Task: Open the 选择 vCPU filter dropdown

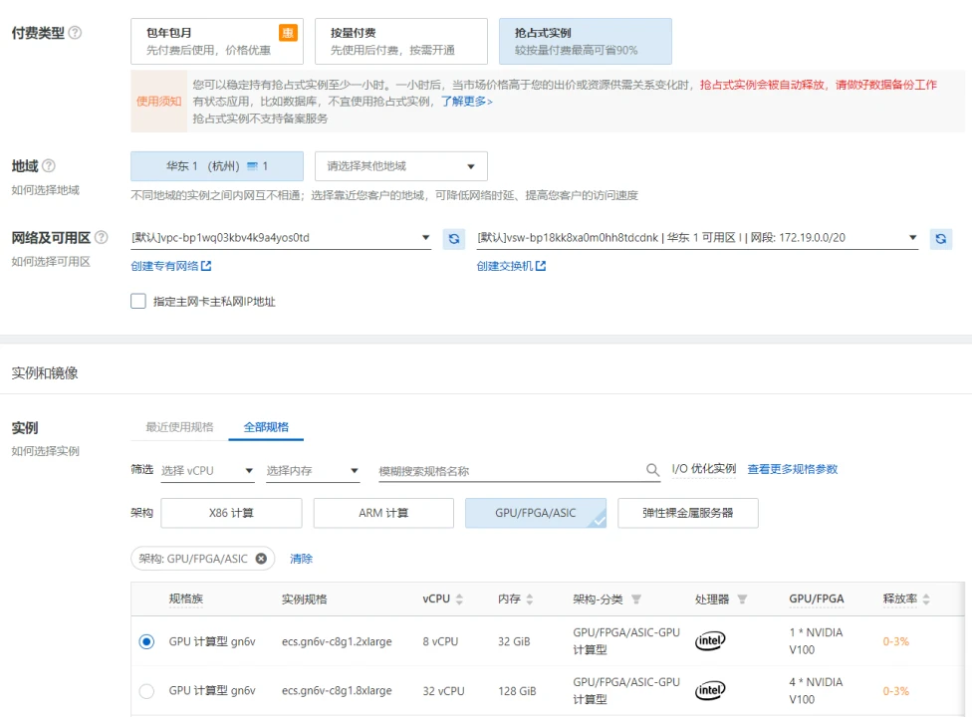Action: [207, 471]
